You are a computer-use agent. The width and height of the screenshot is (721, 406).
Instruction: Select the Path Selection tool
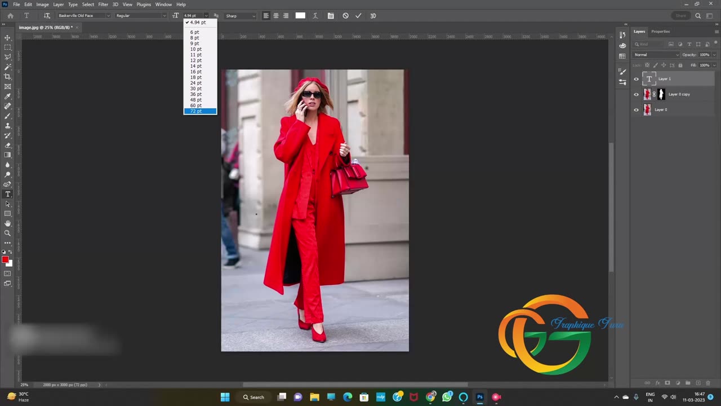coord(7,204)
